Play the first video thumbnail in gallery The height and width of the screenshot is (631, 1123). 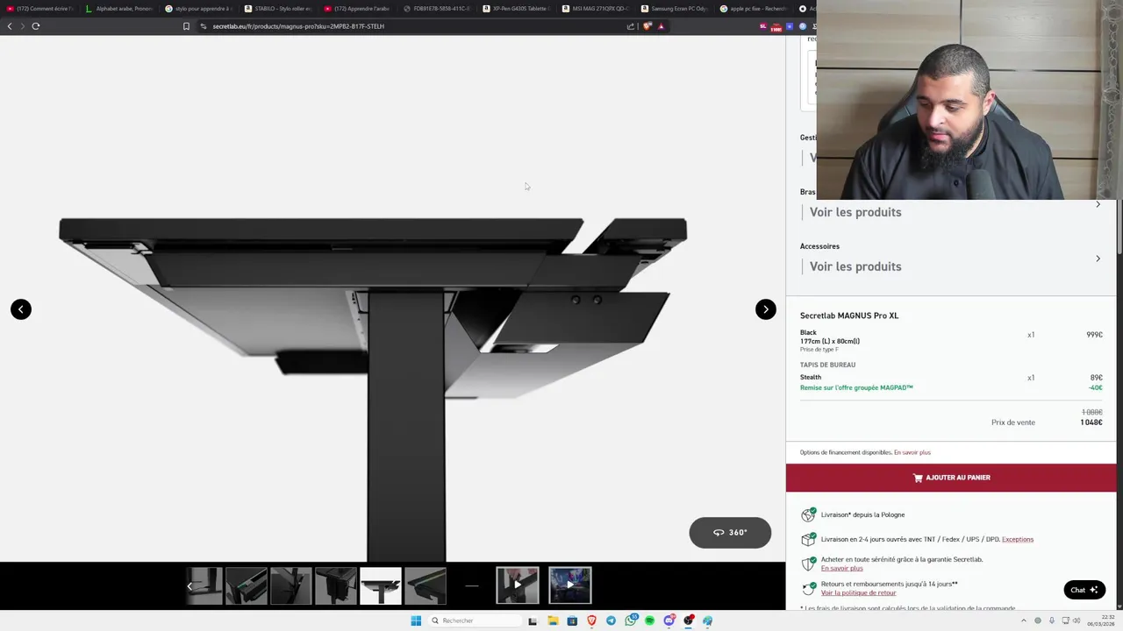coord(518,585)
